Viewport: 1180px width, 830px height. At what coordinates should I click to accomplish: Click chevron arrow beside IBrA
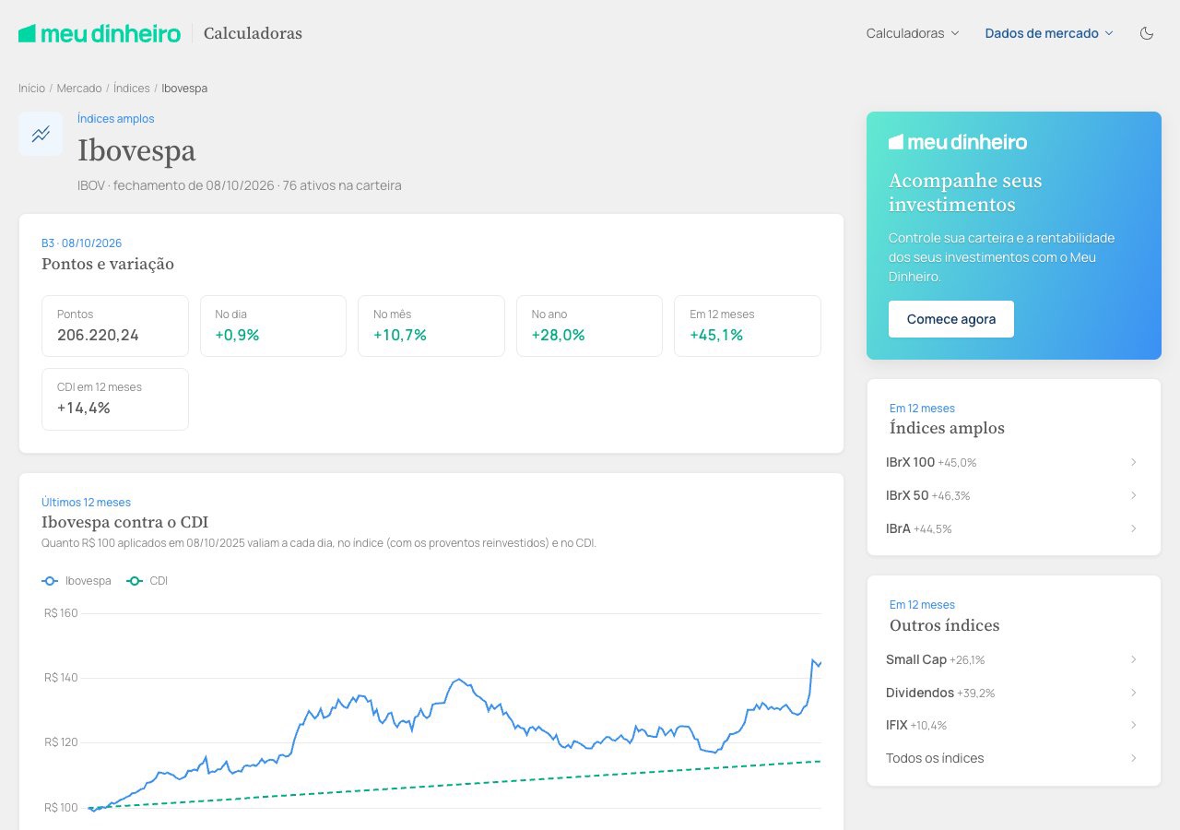pos(1134,528)
